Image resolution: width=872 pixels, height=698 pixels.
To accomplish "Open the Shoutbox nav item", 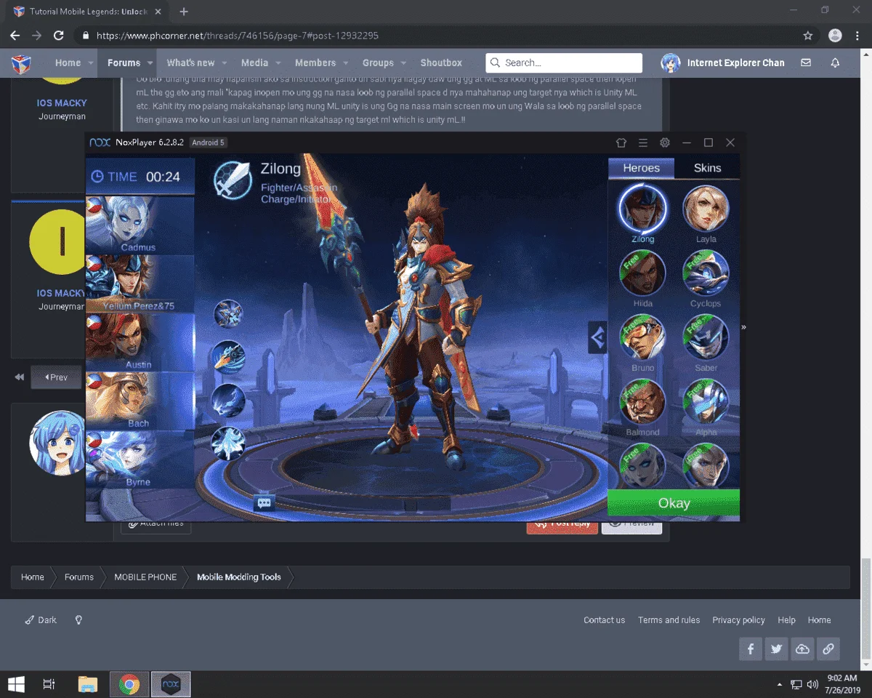I will click(441, 63).
